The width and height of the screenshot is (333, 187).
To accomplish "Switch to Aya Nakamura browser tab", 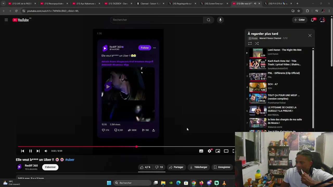I will click(86, 4).
